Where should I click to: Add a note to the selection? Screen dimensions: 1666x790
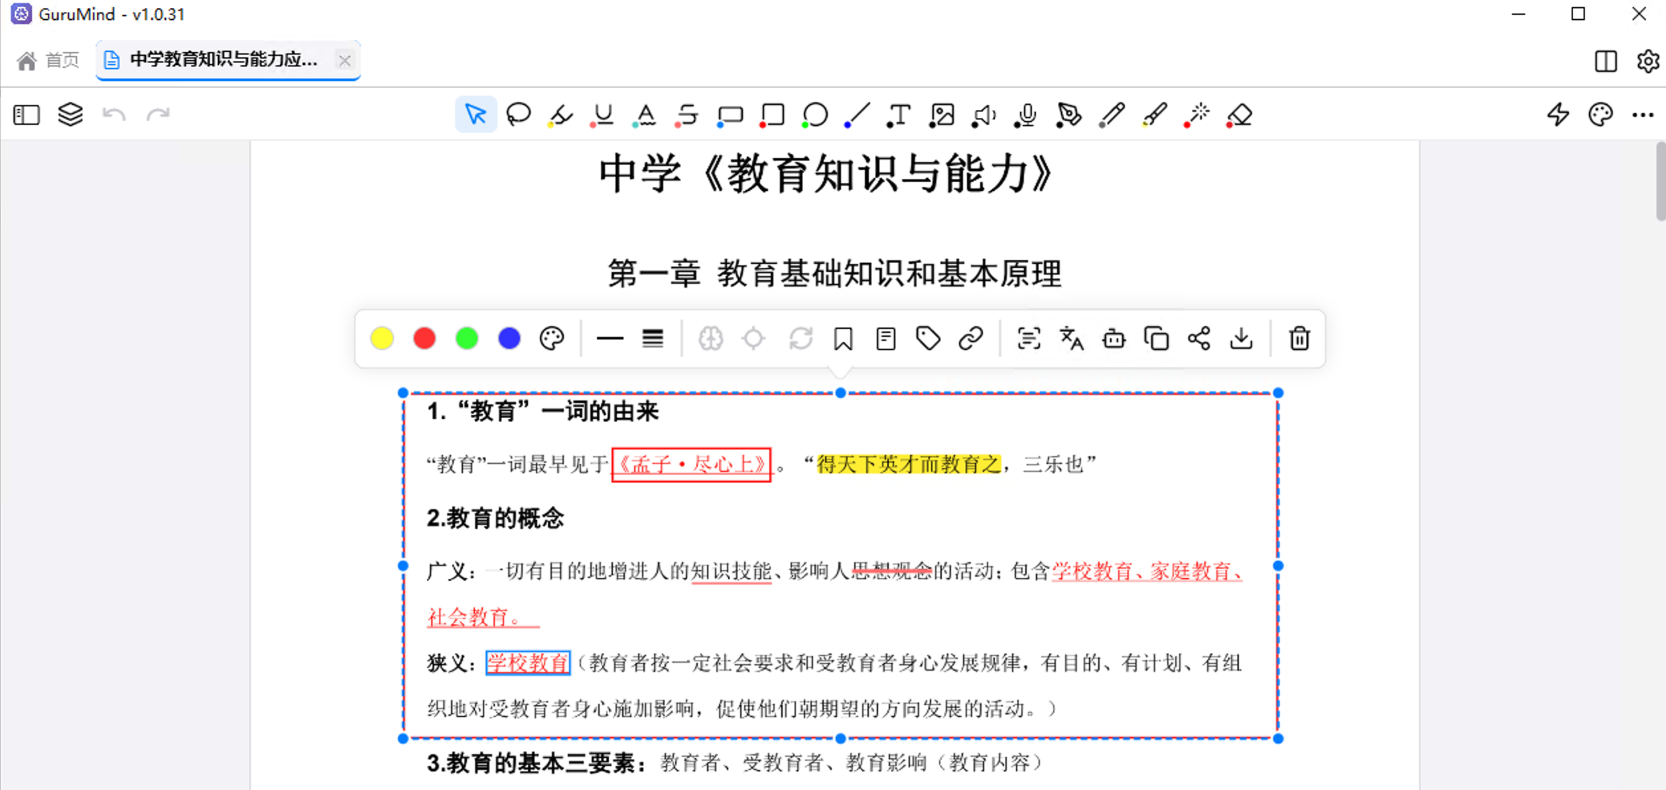click(885, 339)
